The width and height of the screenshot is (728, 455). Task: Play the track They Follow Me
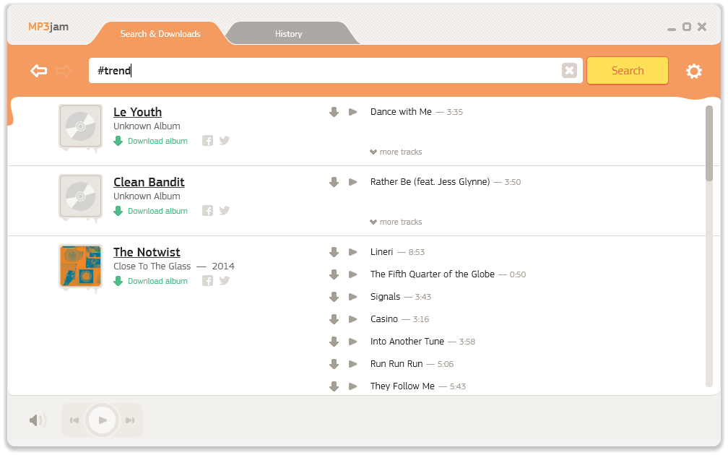pyautogui.click(x=353, y=386)
